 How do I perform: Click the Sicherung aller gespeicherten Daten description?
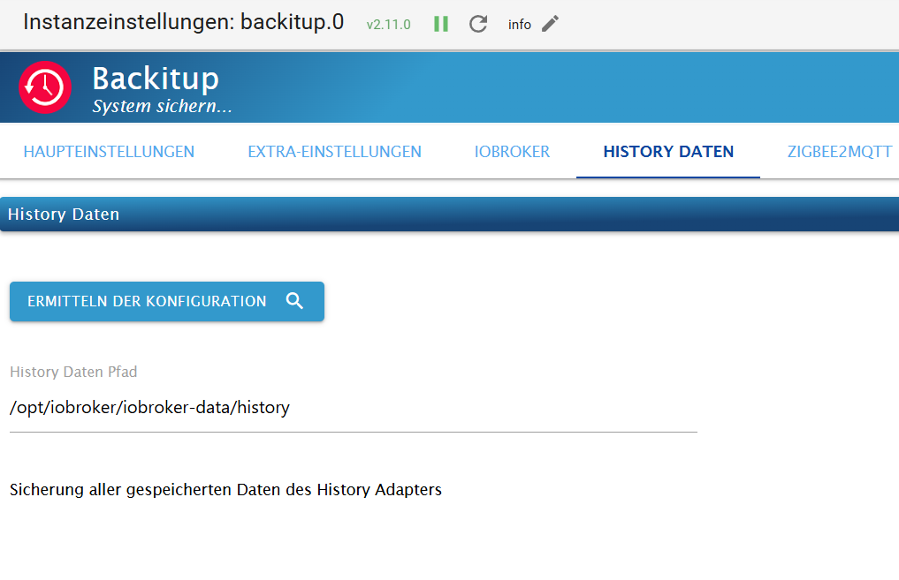(x=226, y=490)
